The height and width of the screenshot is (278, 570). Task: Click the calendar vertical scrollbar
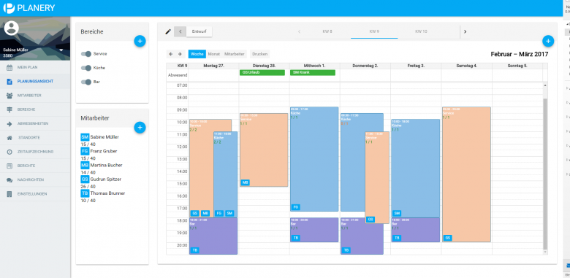[544, 174]
